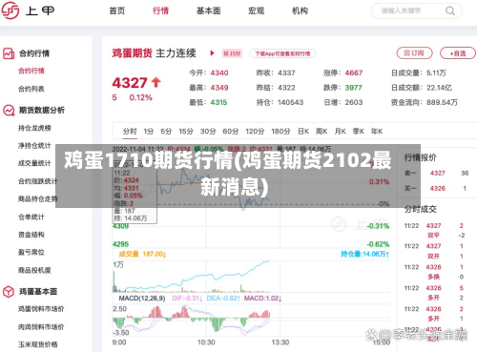
Task: Open the 宏观 navigation tab
Action: click(x=257, y=10)
